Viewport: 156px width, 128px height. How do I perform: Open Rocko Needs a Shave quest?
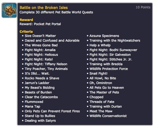pyautogui.click(x=42, y=78)
